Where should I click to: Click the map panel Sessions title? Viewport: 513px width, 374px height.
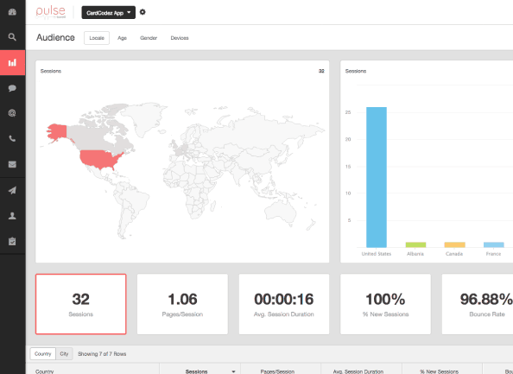[51, 71]
